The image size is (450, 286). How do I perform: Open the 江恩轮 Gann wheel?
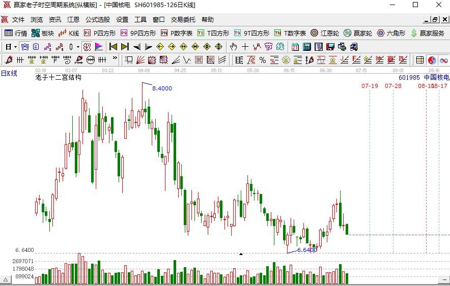[325, 33]
